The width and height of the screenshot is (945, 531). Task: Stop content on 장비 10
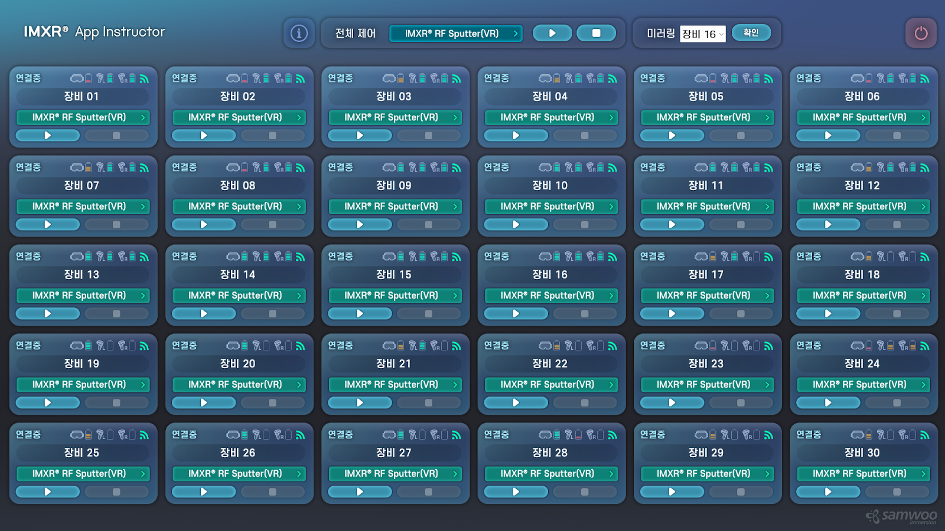(x=585, y=225)
